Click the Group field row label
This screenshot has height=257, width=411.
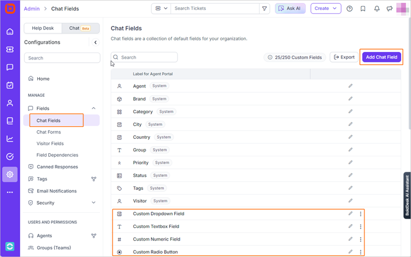139,150
